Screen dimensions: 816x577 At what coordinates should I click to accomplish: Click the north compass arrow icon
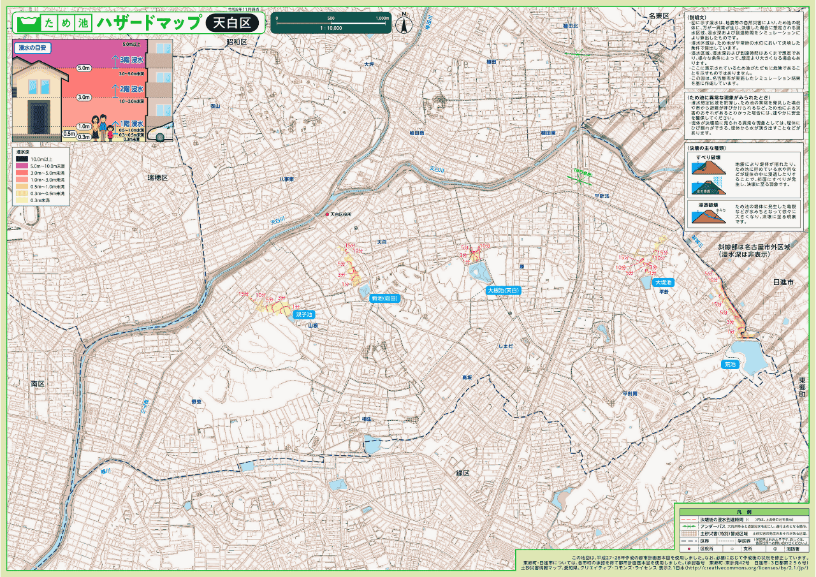coord(403,24)
